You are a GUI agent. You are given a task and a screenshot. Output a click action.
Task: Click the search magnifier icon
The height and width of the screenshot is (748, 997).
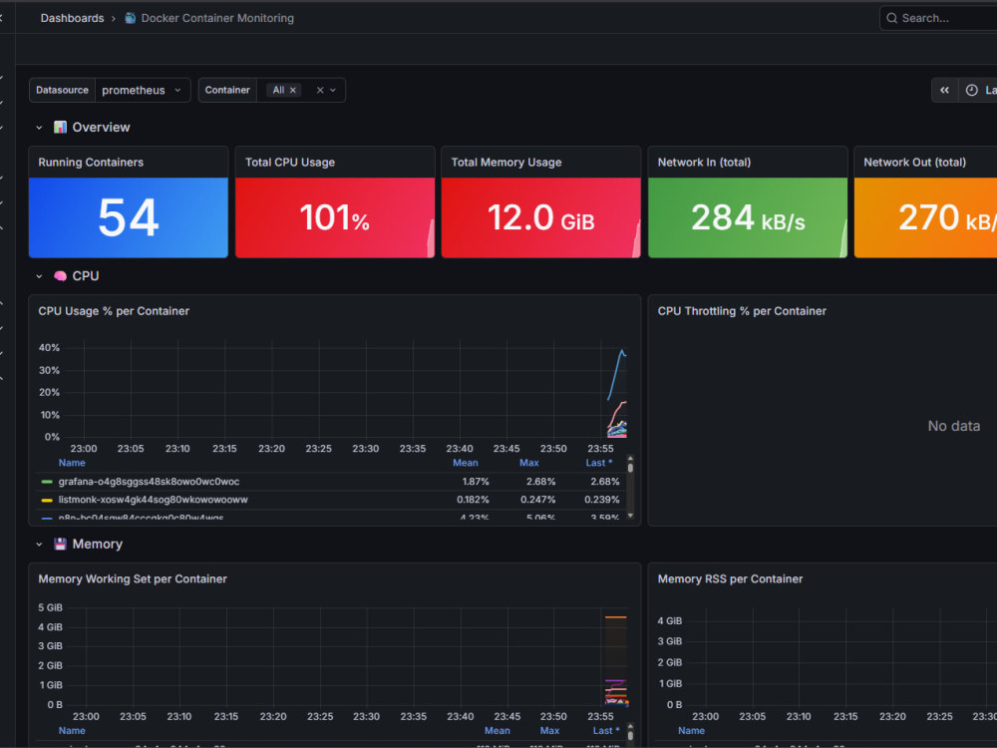coord(892,18)
